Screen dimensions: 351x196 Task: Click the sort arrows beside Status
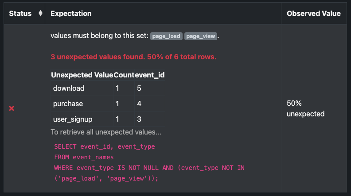(x=41, y=14)
